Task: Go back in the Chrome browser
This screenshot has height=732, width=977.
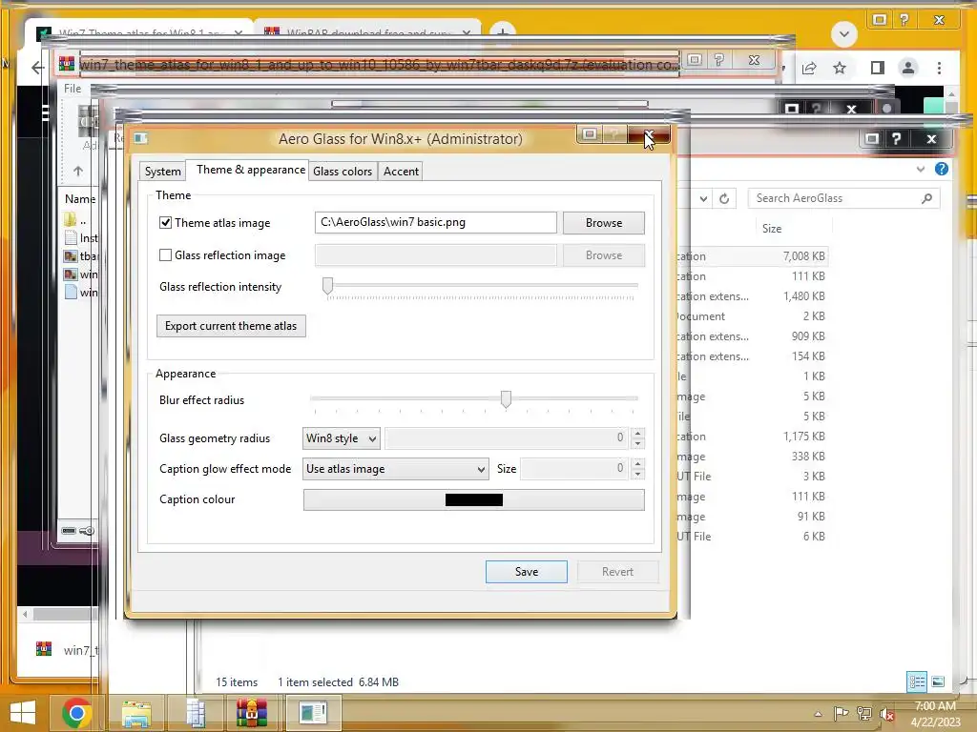Action: pos(37,68)
